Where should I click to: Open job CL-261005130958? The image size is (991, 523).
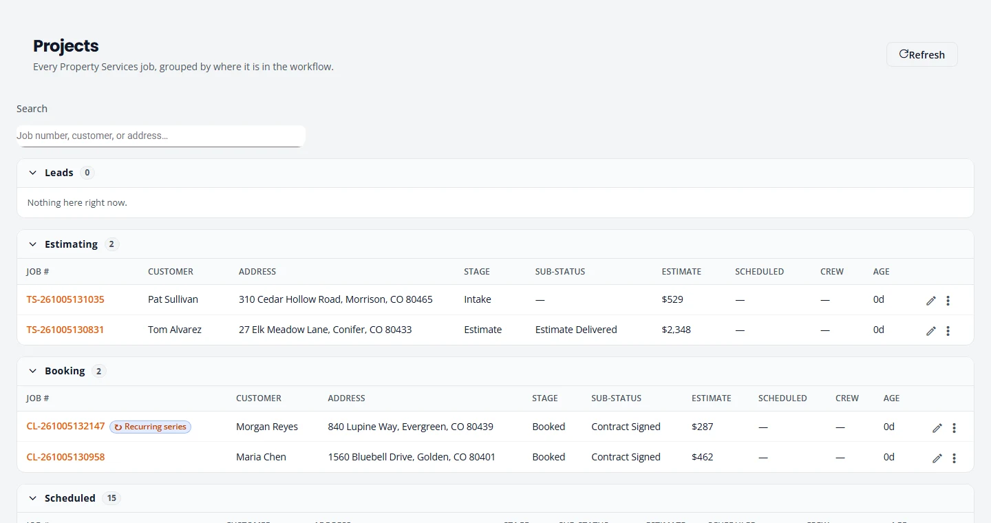[65, 457]
